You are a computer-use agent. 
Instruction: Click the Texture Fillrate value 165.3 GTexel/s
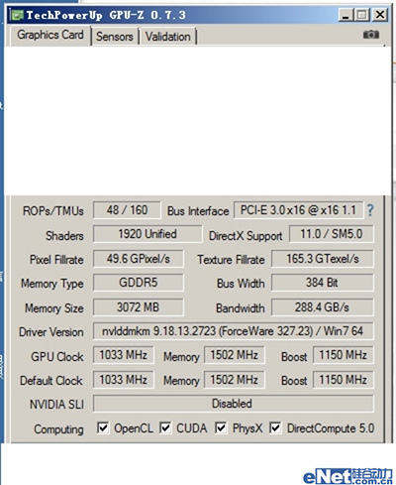[x=323, y=259]
